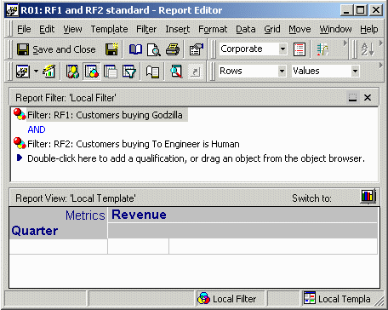Click the open book icon in top toolbar
Viewport: 388px width, 310px height.
[135, 49]
